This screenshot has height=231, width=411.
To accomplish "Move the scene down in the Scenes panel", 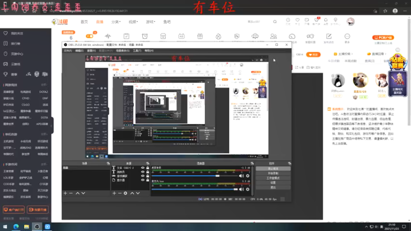I will click(x=83, y=194).
